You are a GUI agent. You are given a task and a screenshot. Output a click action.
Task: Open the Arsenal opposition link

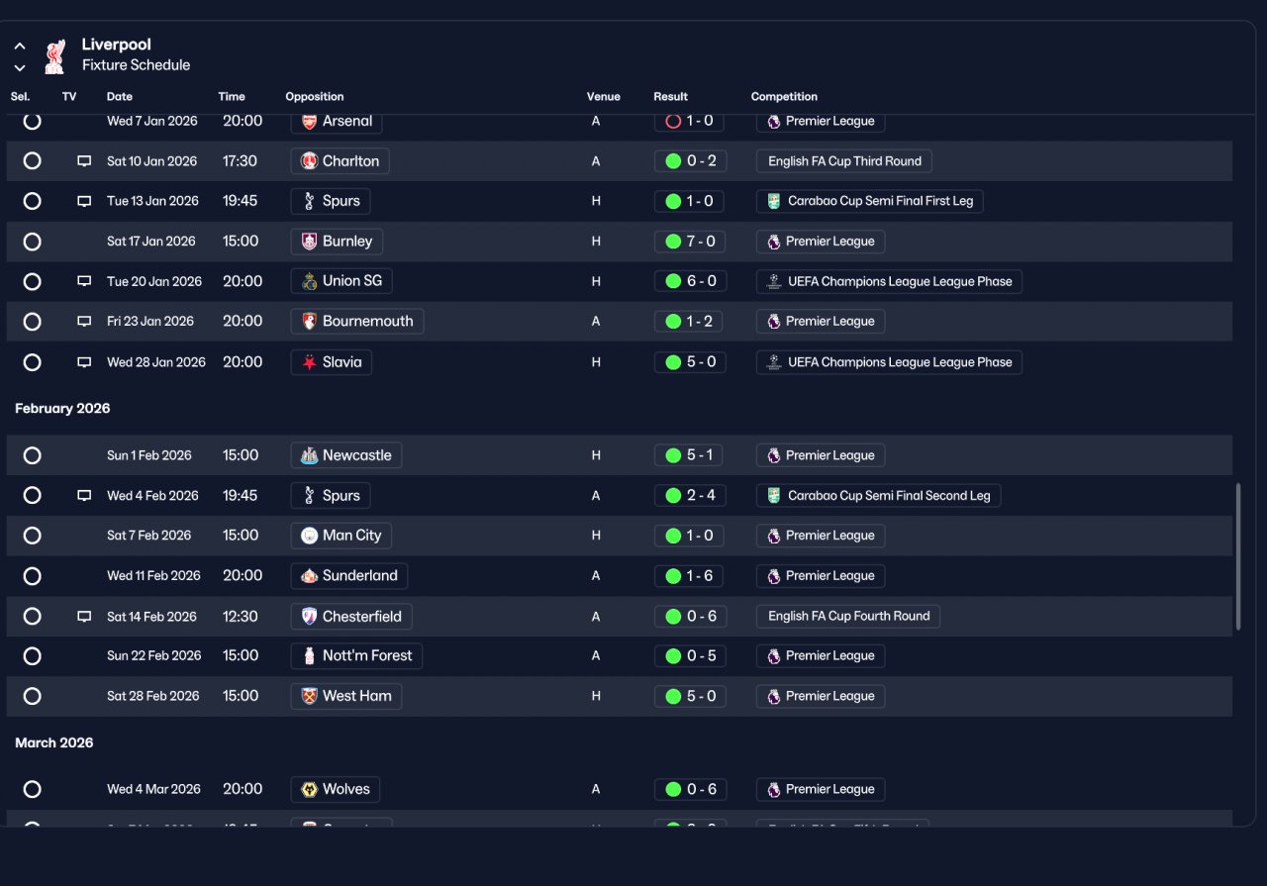click(337, 121)
